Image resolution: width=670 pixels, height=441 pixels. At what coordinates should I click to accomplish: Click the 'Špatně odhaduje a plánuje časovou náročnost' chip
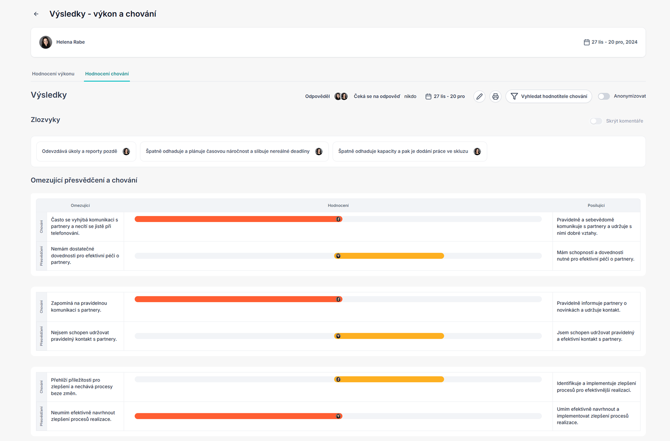(227, 151)
